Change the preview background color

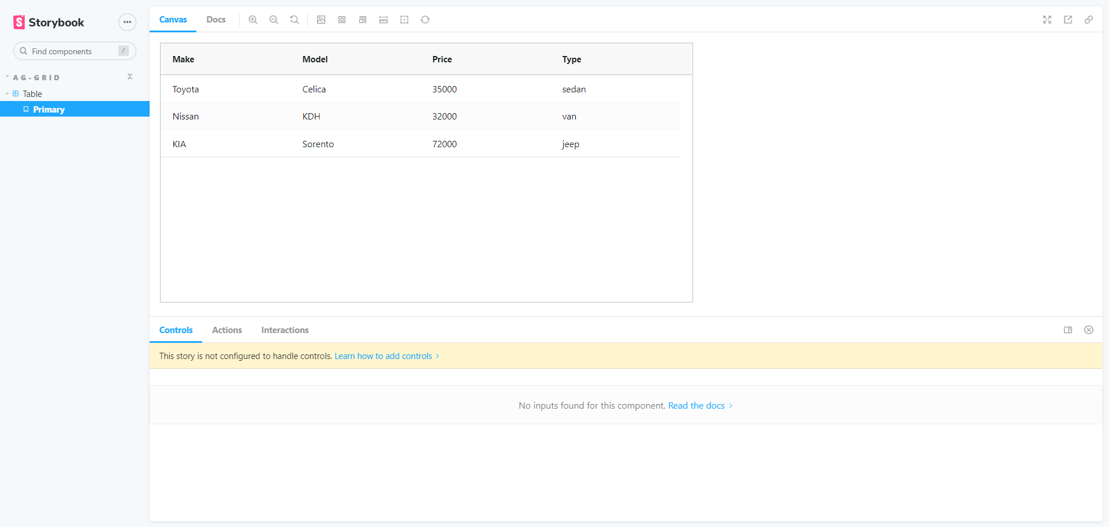321,20
